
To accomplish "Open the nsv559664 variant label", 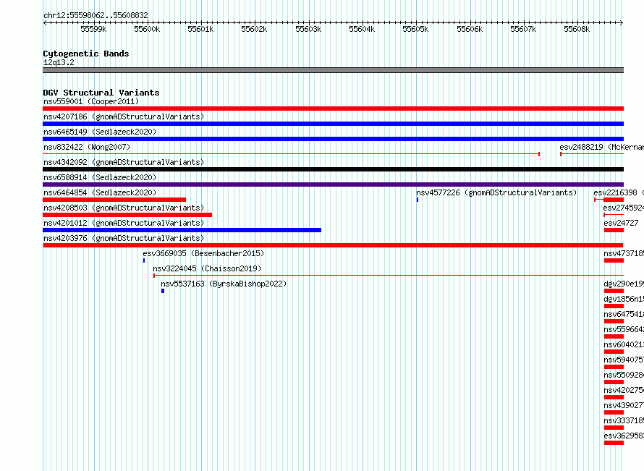I will (x=624, y=329).
